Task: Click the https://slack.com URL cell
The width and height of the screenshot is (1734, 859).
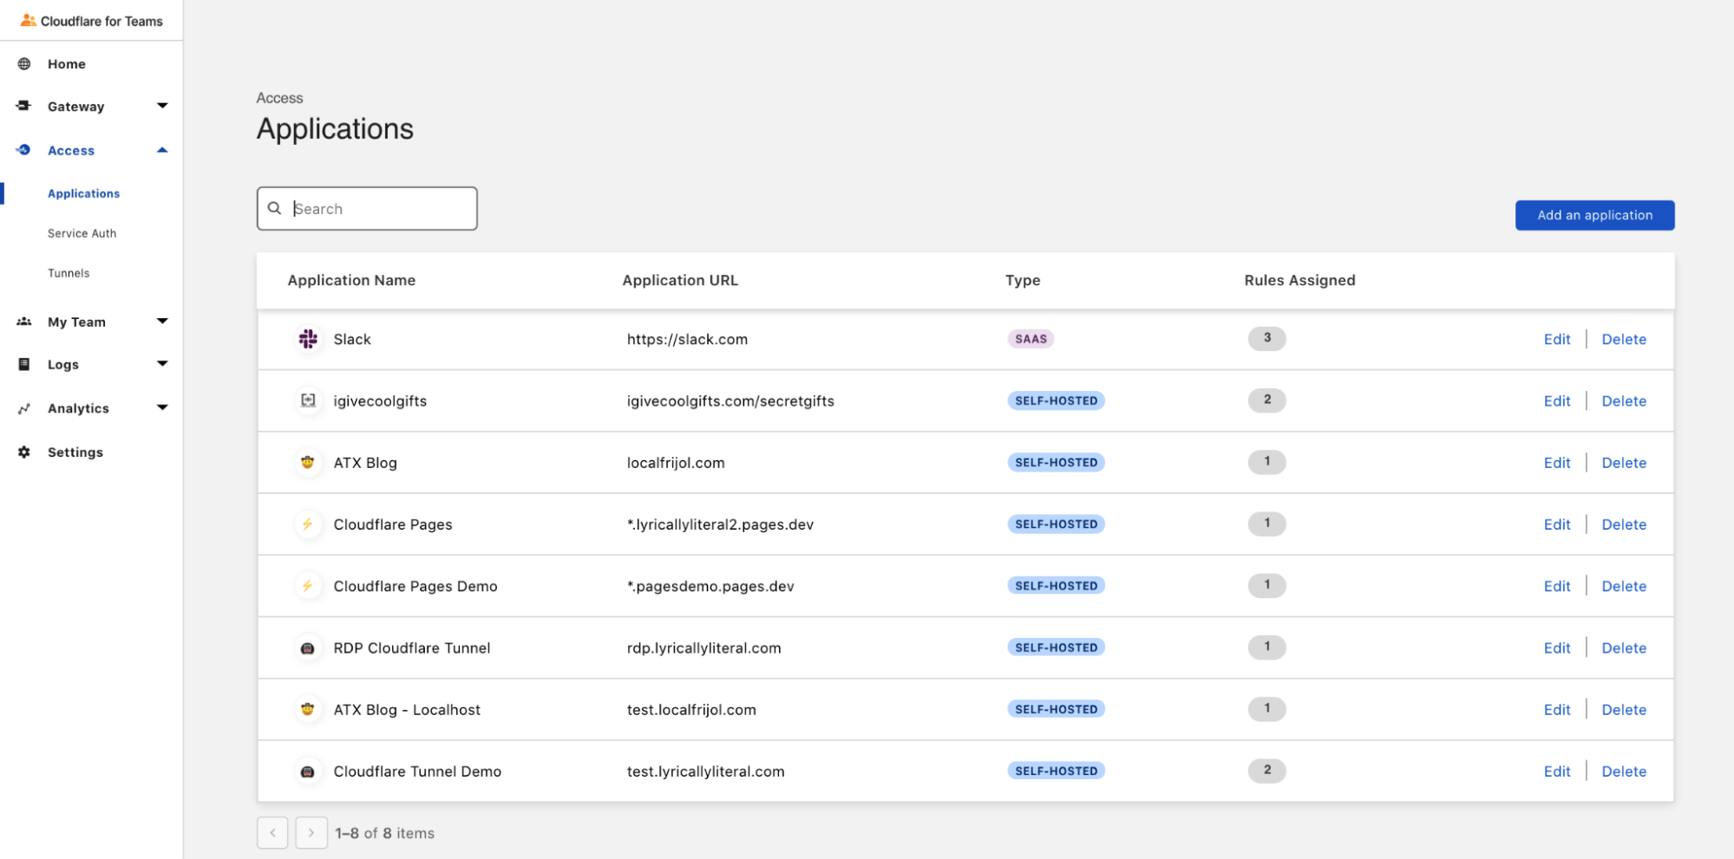Action: click(x=687, y=339)
